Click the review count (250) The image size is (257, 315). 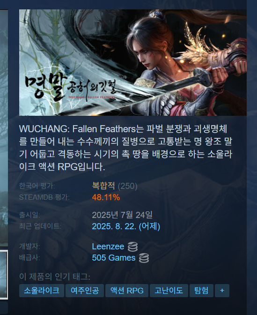pos(127,186)
